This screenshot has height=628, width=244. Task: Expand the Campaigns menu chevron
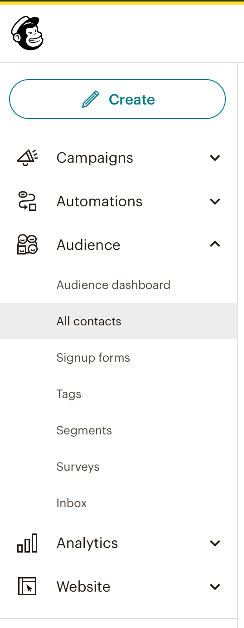(215, 158)
